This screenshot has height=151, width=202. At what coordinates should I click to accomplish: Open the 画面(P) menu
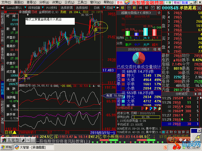(x=19, y=2)
